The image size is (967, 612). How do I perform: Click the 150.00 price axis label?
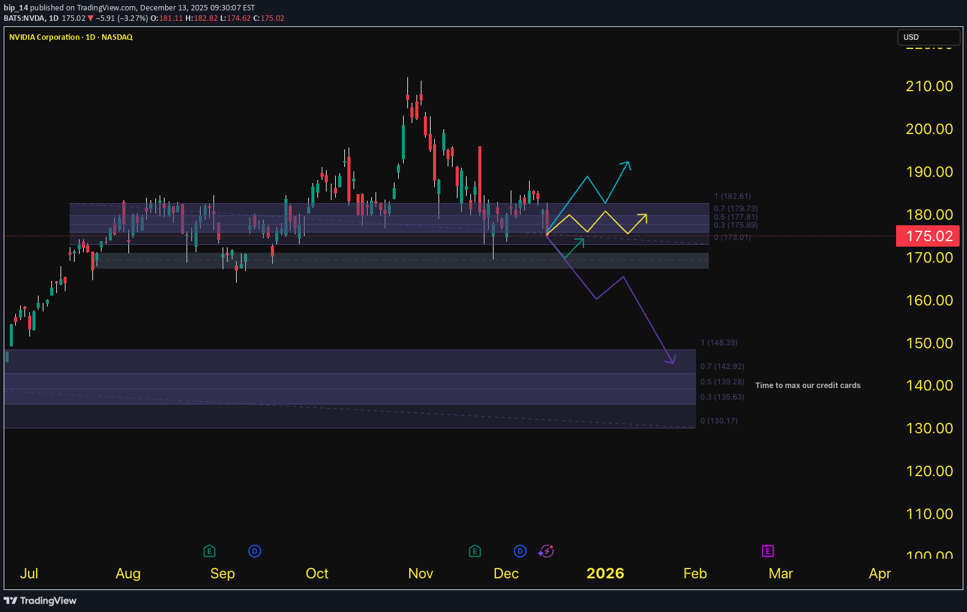[x=929, y=343]
